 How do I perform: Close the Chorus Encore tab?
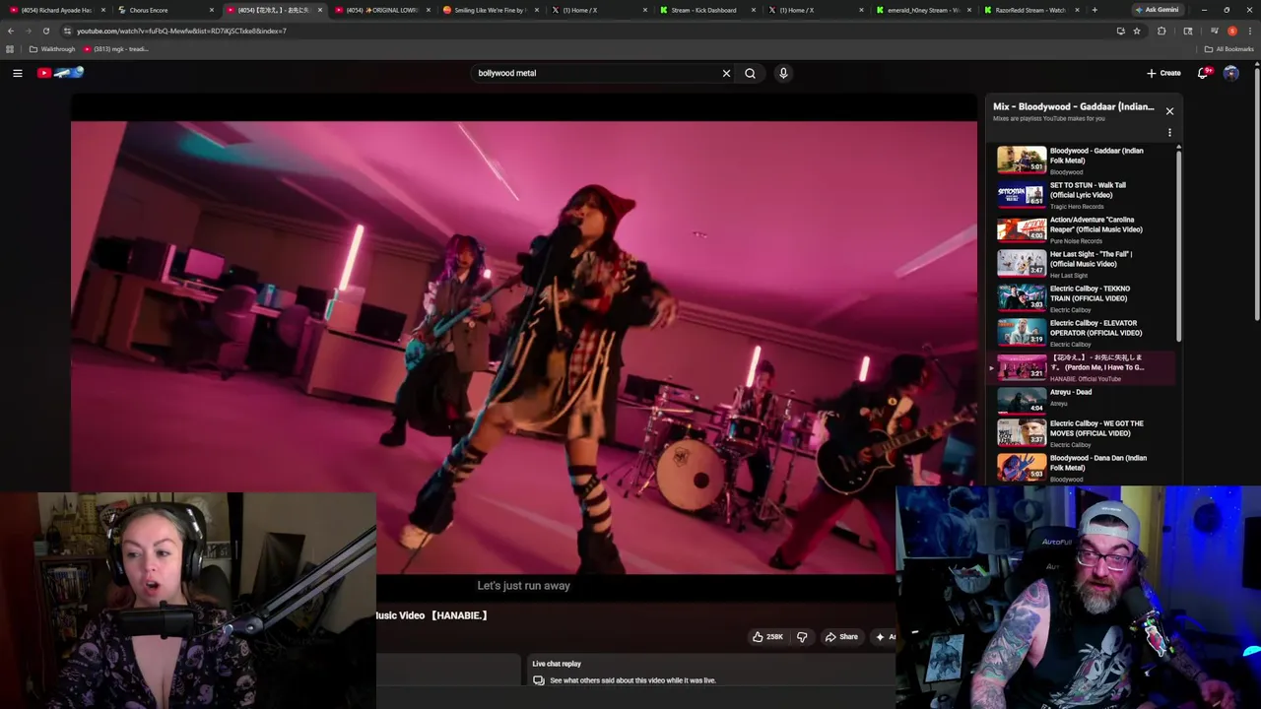pos(211,10)
